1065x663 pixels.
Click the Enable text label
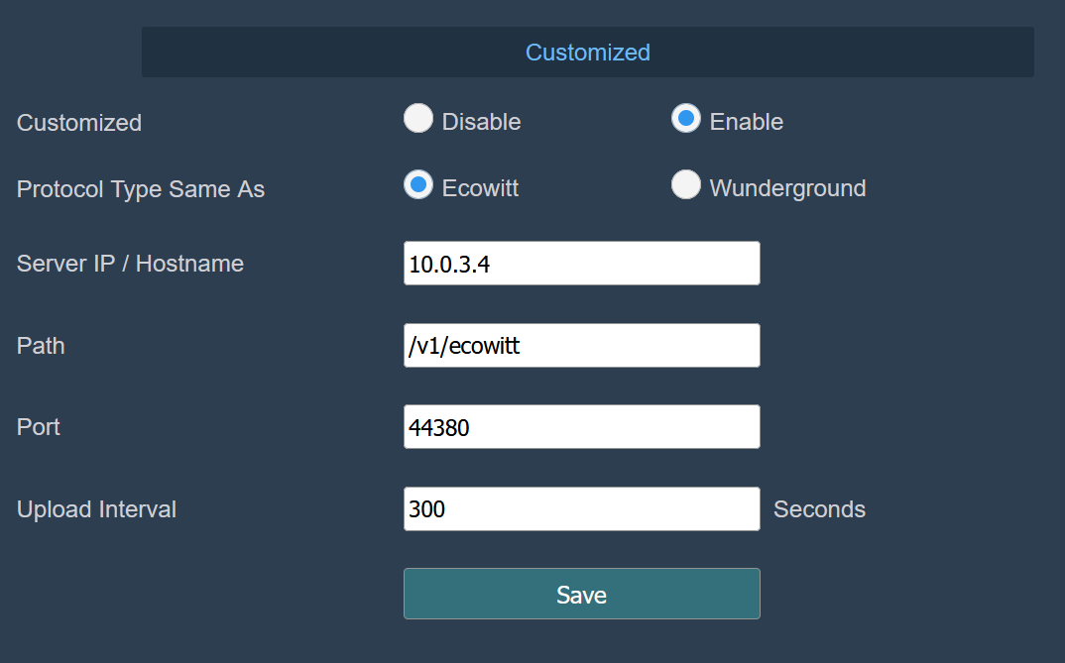(746, 121)
